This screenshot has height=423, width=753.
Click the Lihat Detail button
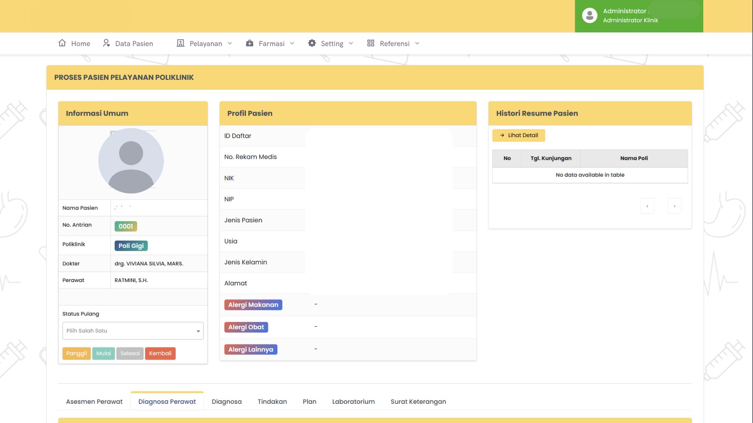pyautogui.click(x=518, y=135)
